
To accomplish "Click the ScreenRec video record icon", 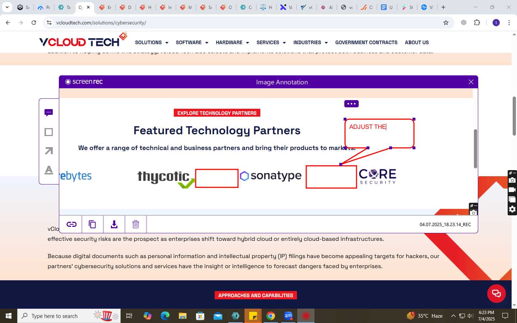I will [512, 190].
